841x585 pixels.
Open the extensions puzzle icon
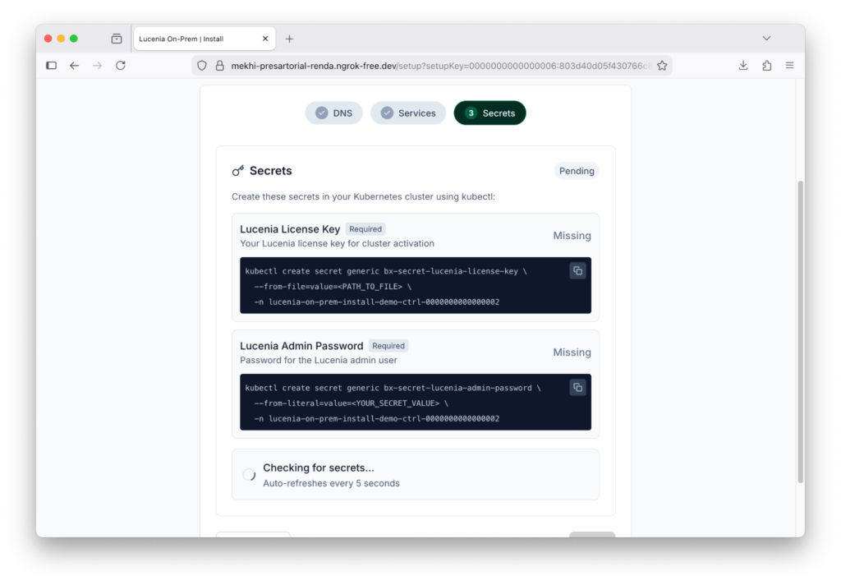click(x=767, y=66)
